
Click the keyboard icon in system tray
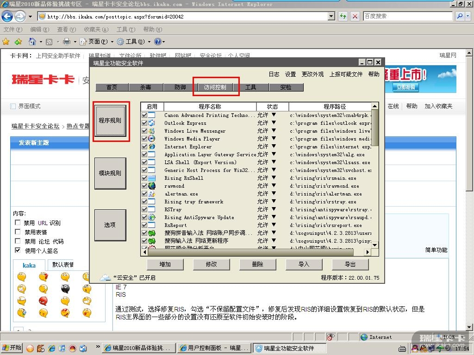tap(402, 349)
